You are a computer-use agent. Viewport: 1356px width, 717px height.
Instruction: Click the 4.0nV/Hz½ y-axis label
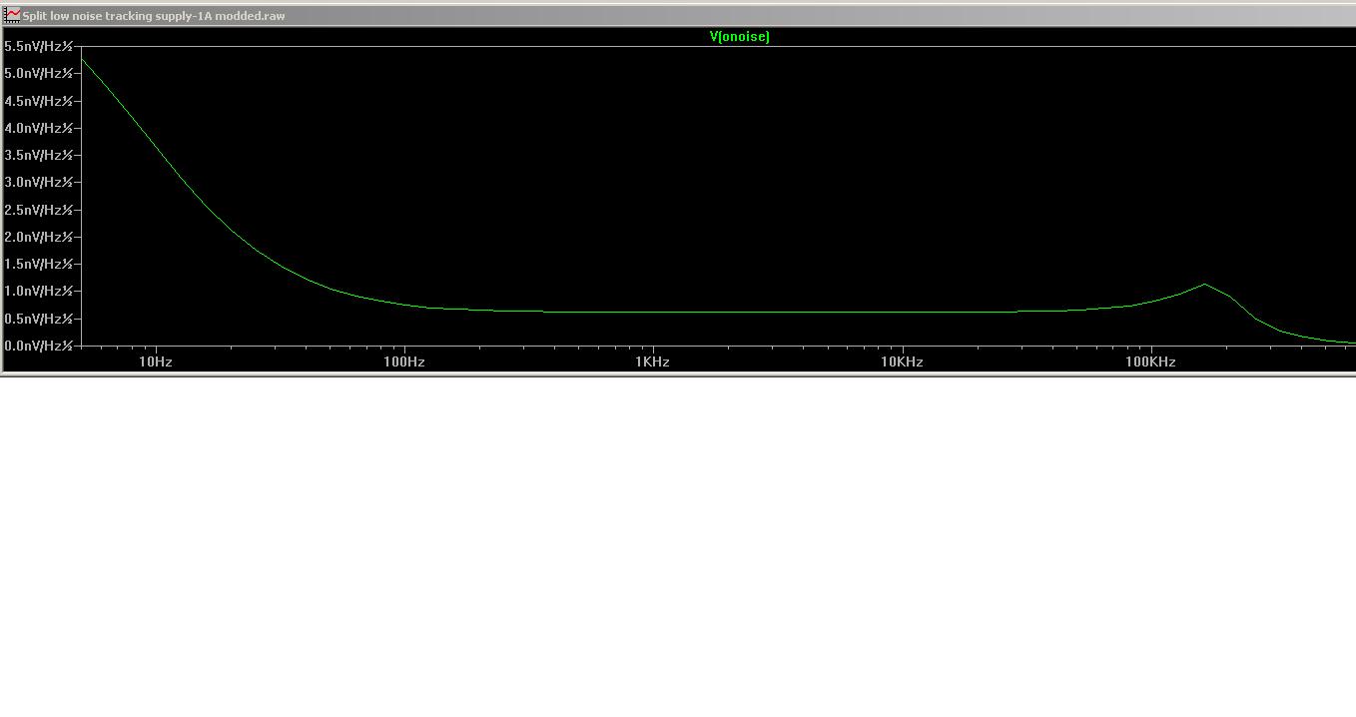tap(39, 128)
